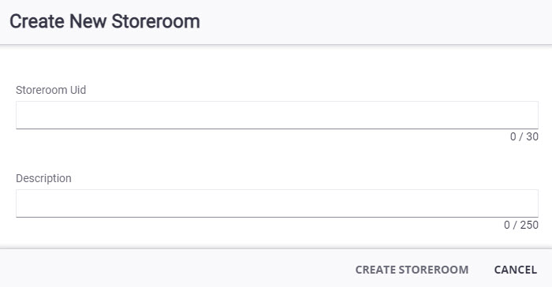Dismiss the dialog using CANCEL
Image resolution: width=552 pixels, height=287 pixels.
coord(516,270)
